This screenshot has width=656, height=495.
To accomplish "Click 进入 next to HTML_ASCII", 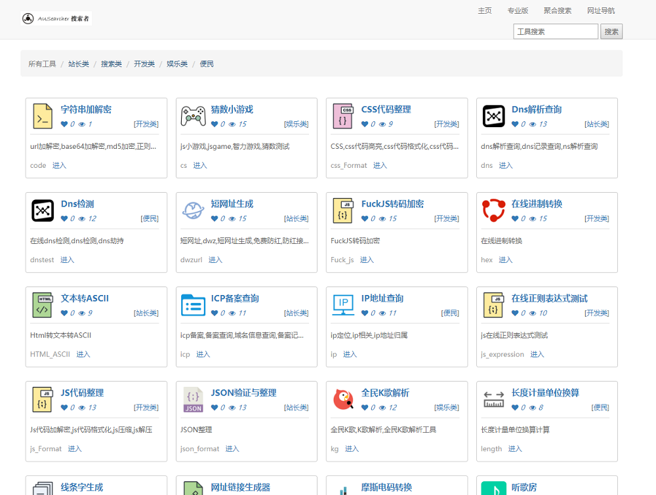I will tap(83, 355).
